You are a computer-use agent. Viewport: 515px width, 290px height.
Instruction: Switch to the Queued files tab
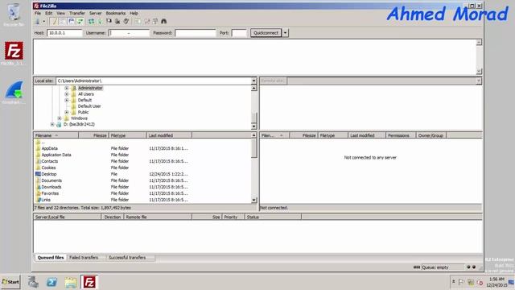click(x=51, y=258)
